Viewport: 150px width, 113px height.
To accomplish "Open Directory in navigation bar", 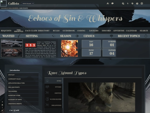I will click(44, 31).
